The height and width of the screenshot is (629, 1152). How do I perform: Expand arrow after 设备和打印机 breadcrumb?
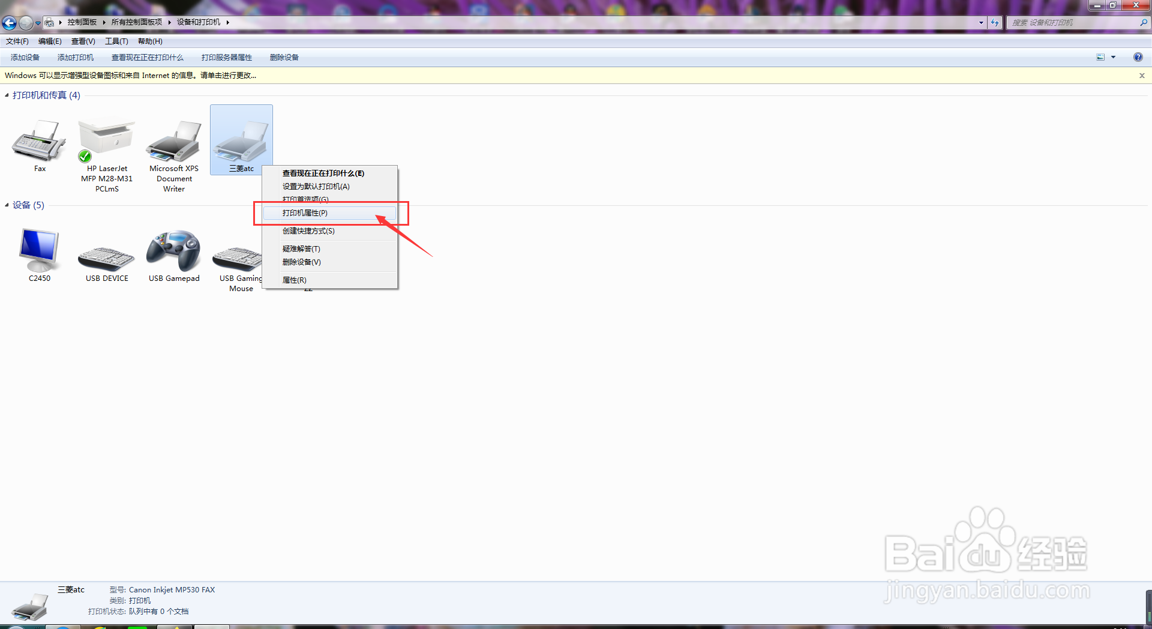tap(227, 22)
